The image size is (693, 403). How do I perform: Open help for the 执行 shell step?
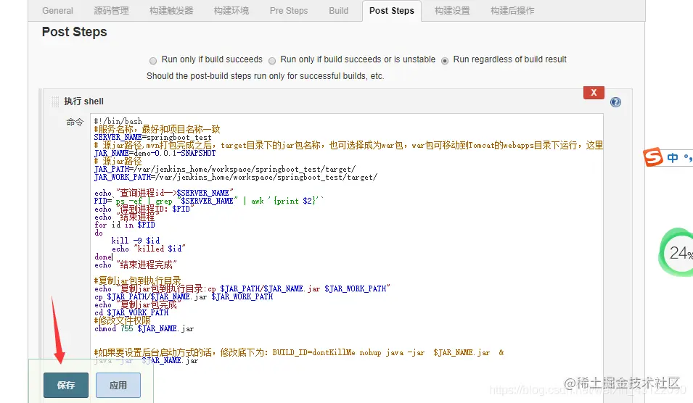click(x=615, y=102)
